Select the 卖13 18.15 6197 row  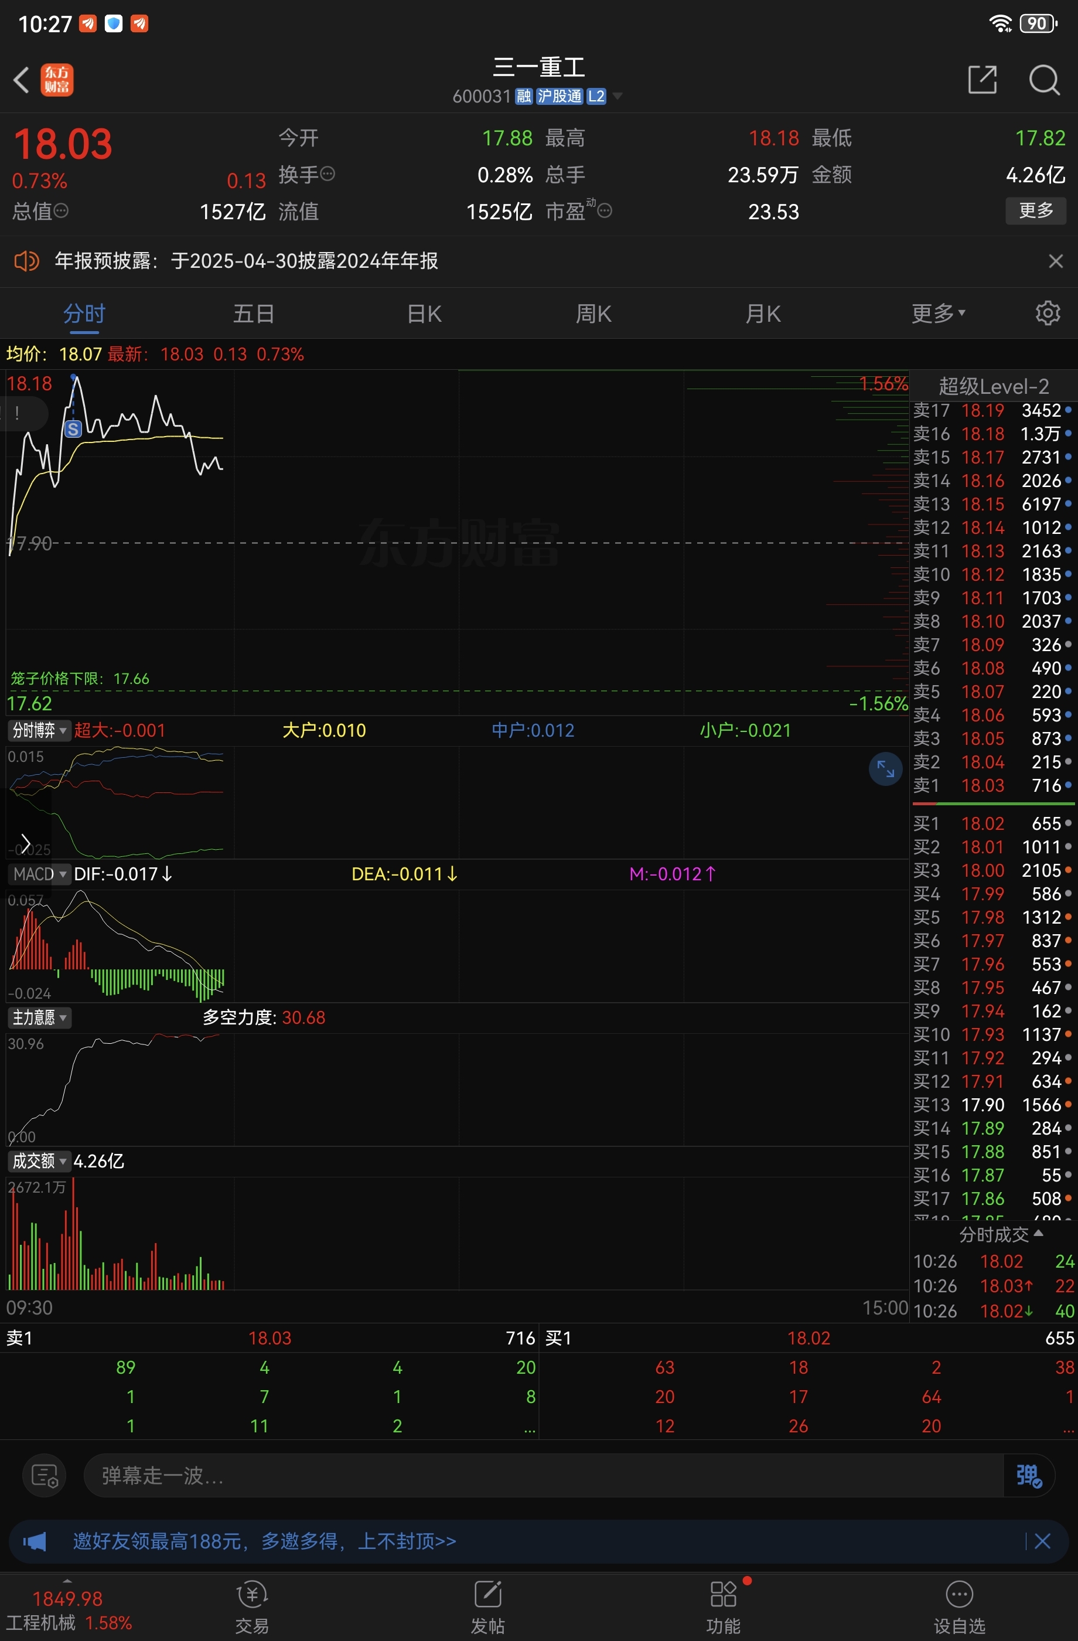click(992, 504)
